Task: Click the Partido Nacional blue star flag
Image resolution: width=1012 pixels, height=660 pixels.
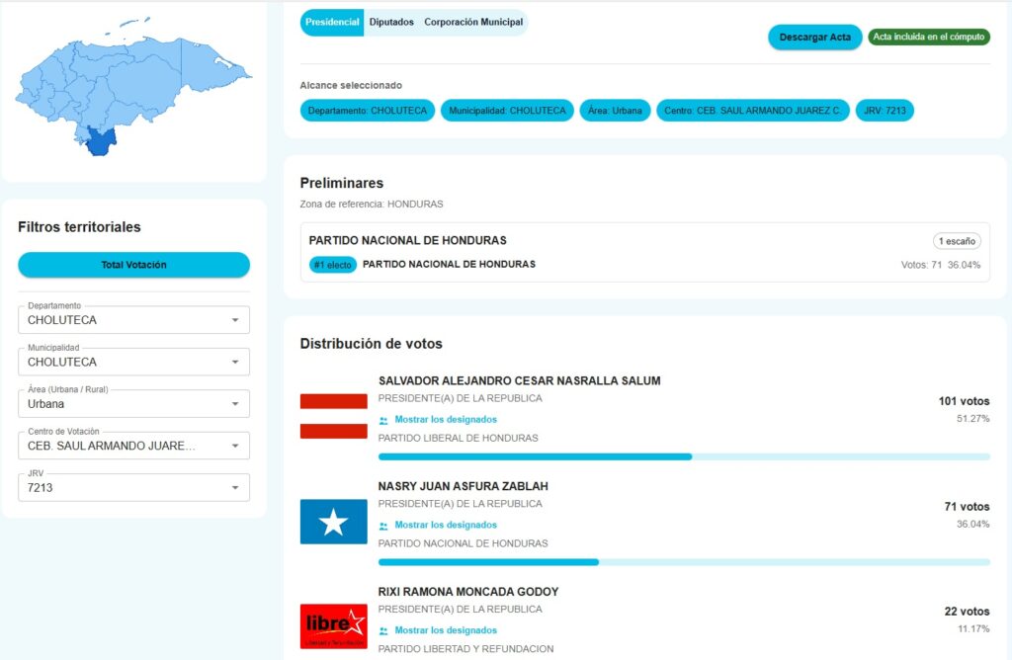Action: pyautogui.click(x=334, y=522)
